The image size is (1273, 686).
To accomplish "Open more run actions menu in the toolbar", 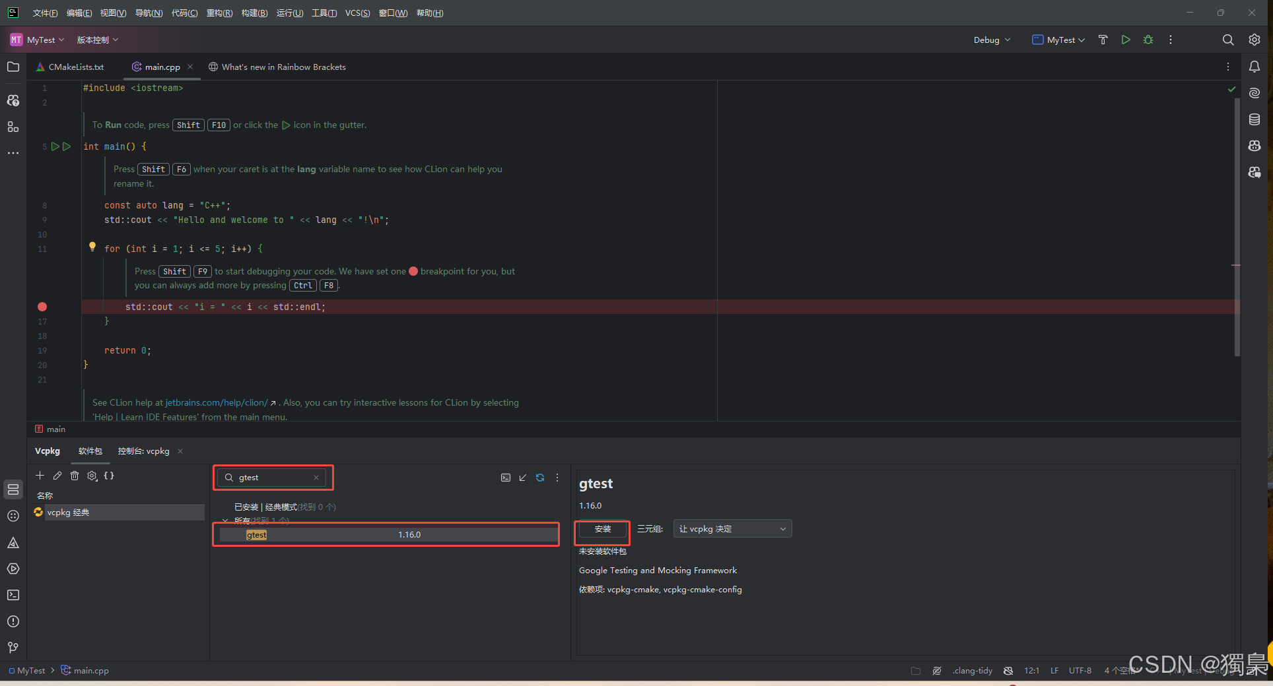I will pyautogui.click(x=1171, y=40).
